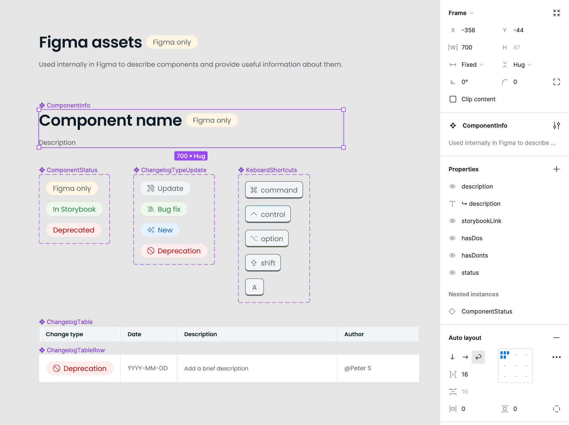Image resolution: width=569 pixels, height=425 pixels.
Task: Click the Bug fix changelog badge
Action: click(164, 209)
